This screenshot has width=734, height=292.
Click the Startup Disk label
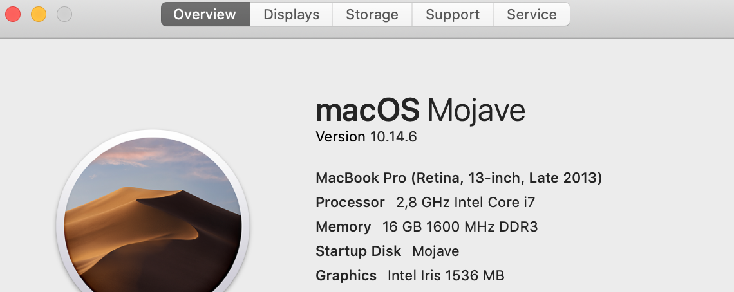pyautogui.click(x=358, y=251)
